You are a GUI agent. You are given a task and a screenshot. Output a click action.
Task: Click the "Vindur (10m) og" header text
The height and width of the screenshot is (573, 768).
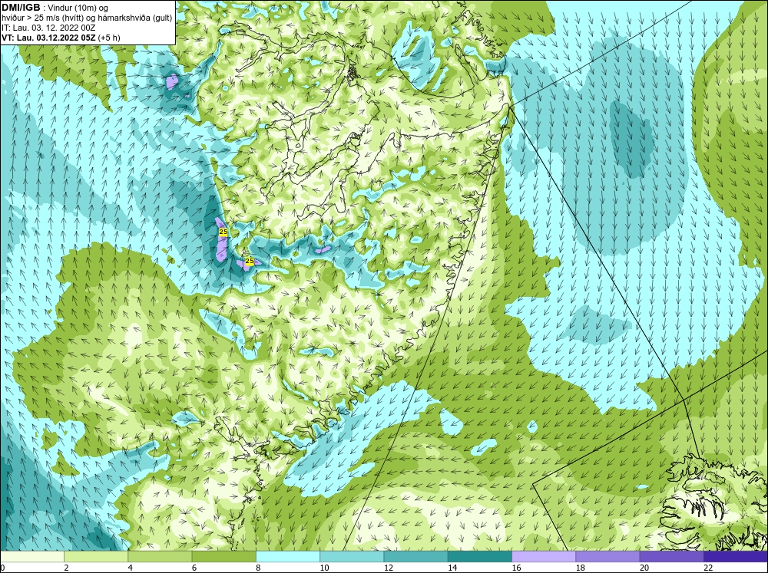[78, 8]
